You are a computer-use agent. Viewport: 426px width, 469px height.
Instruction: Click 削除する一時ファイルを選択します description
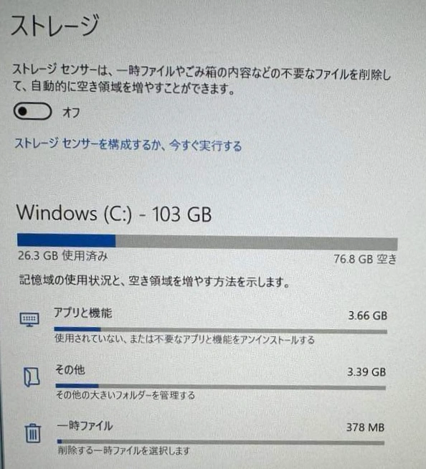coord(124,450)
